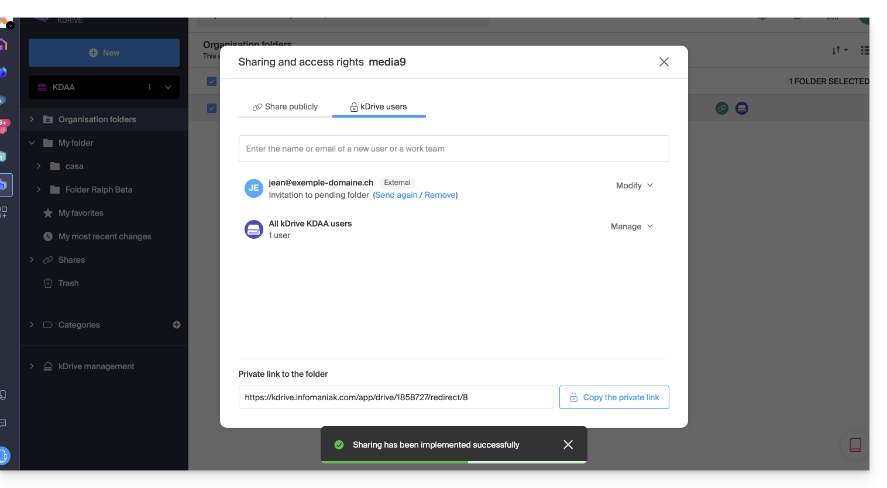
Task: Click the JE user avatar
Action: click(253, 188)
